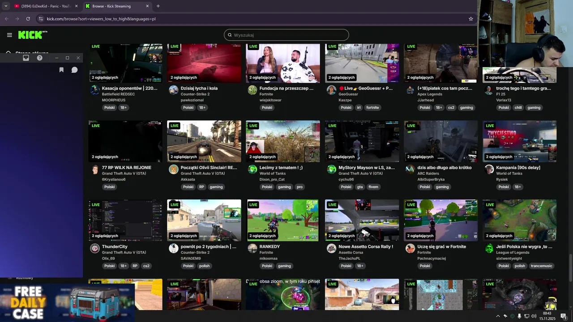This screenshot has height=322, width=573.
Task: Click the microphone icon in system tray
Action: [519, 316]
